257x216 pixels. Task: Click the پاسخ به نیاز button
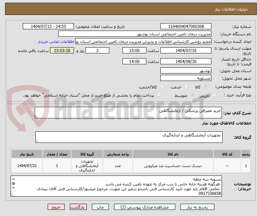(x=197, y=207)
